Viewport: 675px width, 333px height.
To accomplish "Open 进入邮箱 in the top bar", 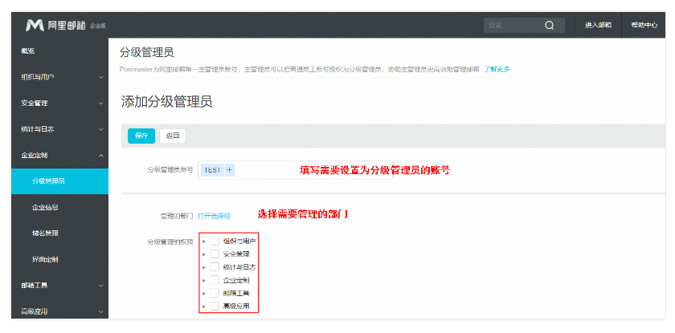I will 599,26.
